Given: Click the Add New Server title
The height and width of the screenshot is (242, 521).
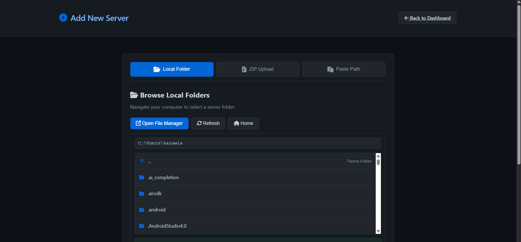Looking at the screenshot, I should (100, 18).
